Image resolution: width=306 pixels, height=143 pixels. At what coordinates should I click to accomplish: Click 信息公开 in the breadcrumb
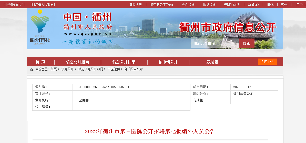(x=67, y=69)
